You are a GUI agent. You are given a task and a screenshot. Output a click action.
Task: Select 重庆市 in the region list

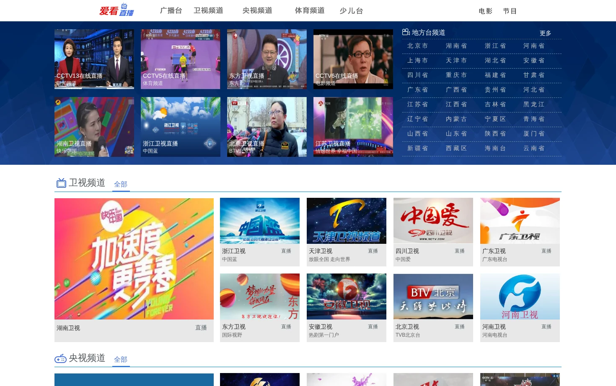456,75
